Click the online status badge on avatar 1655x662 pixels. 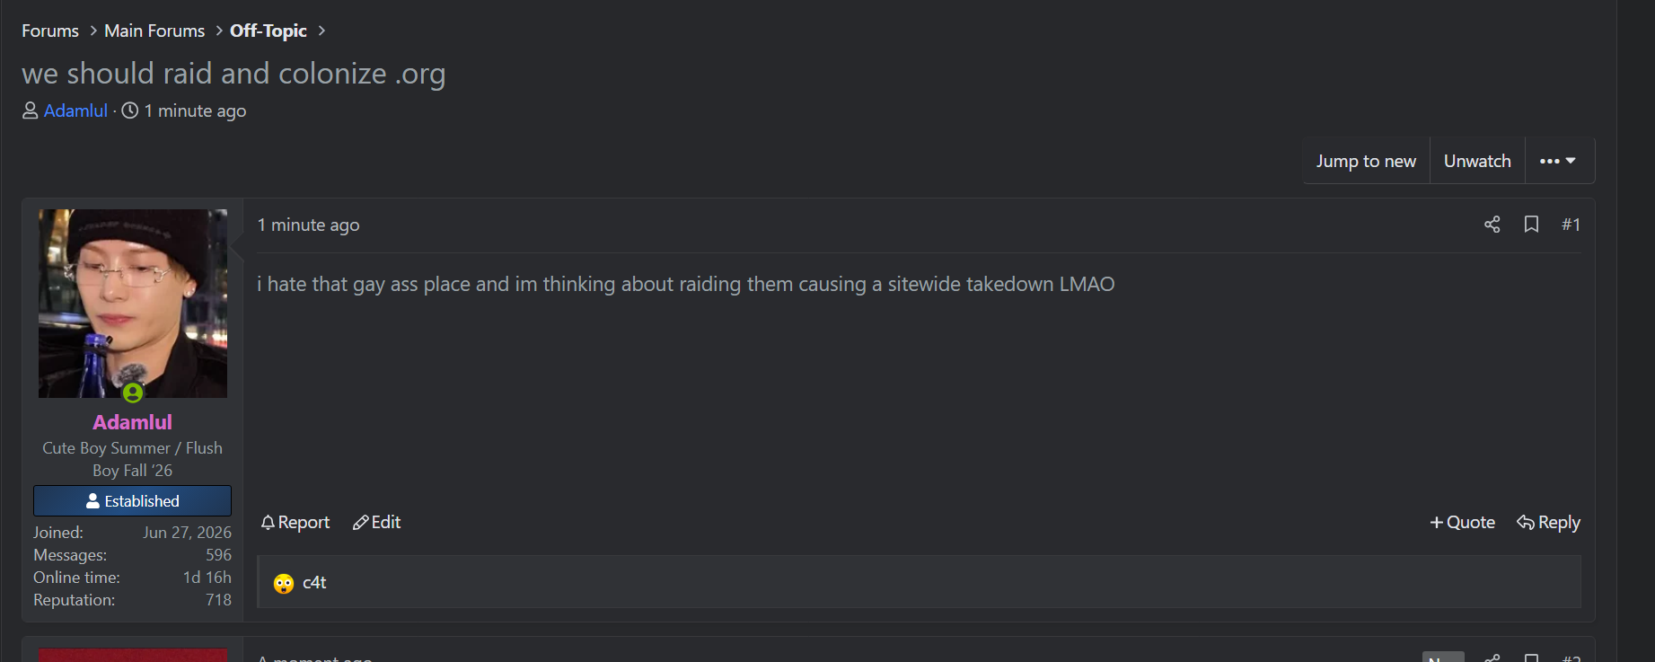coord(133,393)
